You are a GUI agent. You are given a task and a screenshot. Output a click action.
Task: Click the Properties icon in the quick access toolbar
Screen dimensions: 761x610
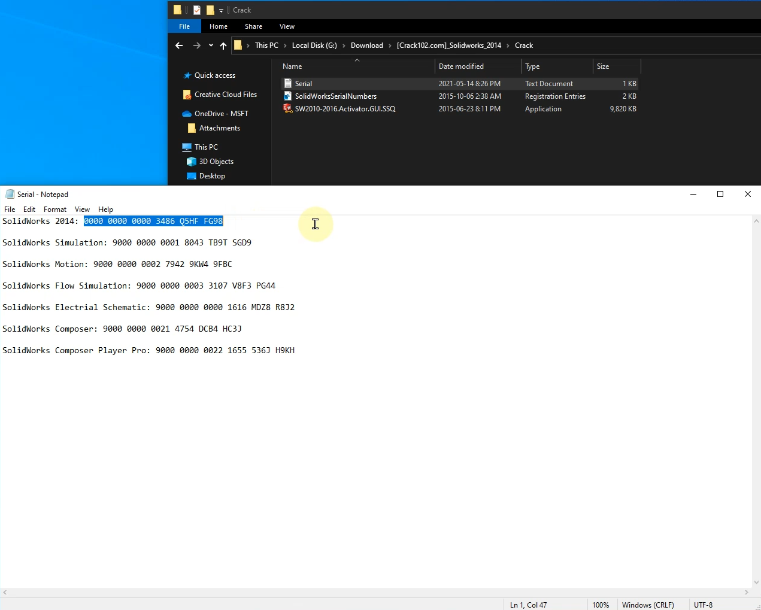197,10
